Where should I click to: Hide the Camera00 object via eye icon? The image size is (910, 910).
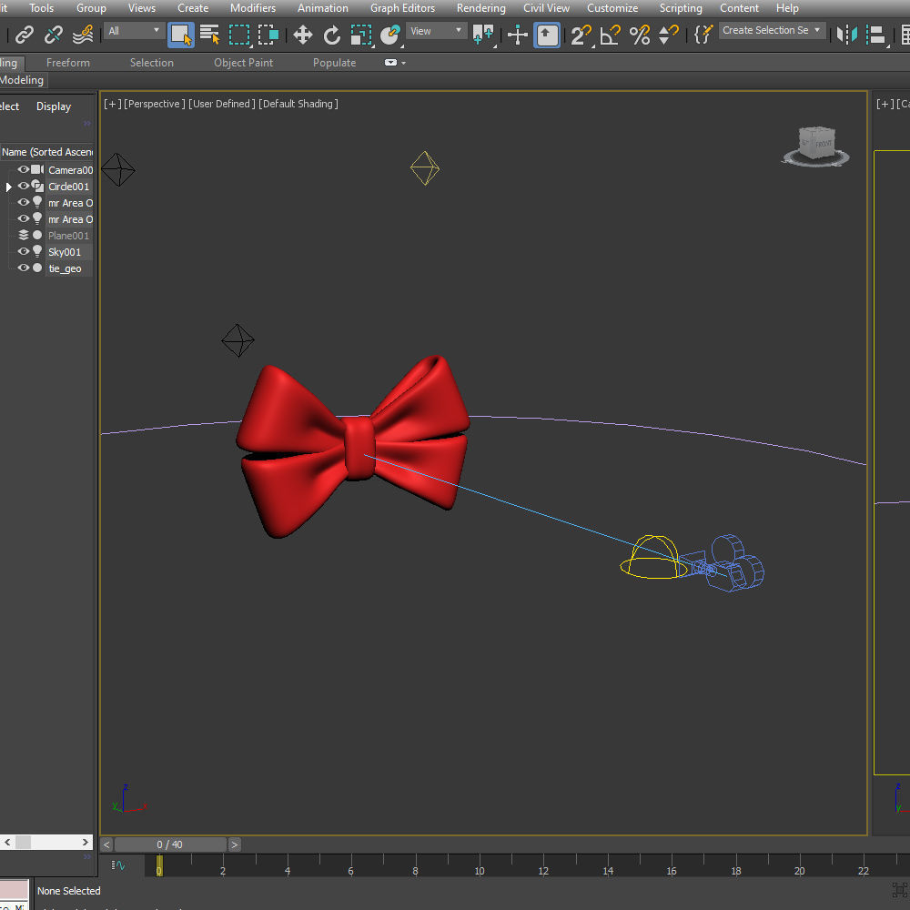[x=24, y=169]
